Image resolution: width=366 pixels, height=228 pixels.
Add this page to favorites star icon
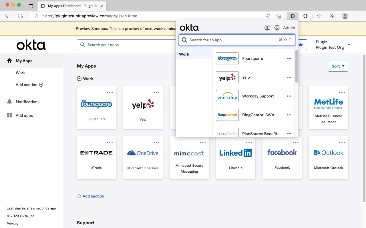coord(278,16)
